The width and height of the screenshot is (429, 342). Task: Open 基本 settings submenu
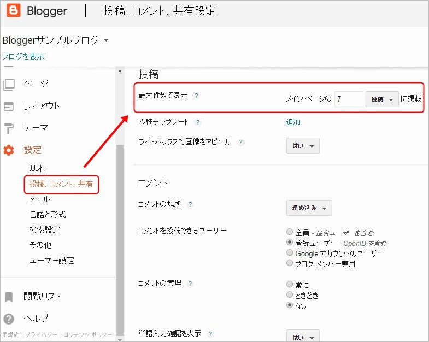(x=37, y=169)
